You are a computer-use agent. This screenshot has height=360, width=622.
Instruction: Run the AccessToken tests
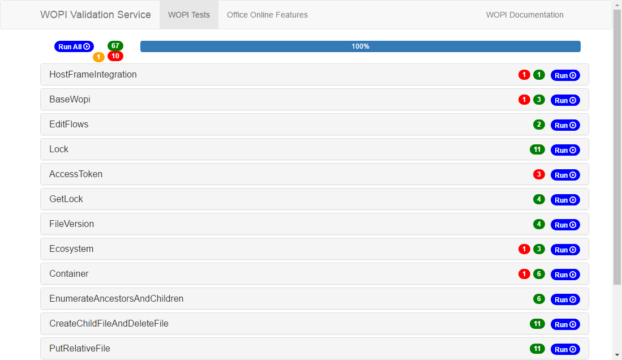pos(565,175)
